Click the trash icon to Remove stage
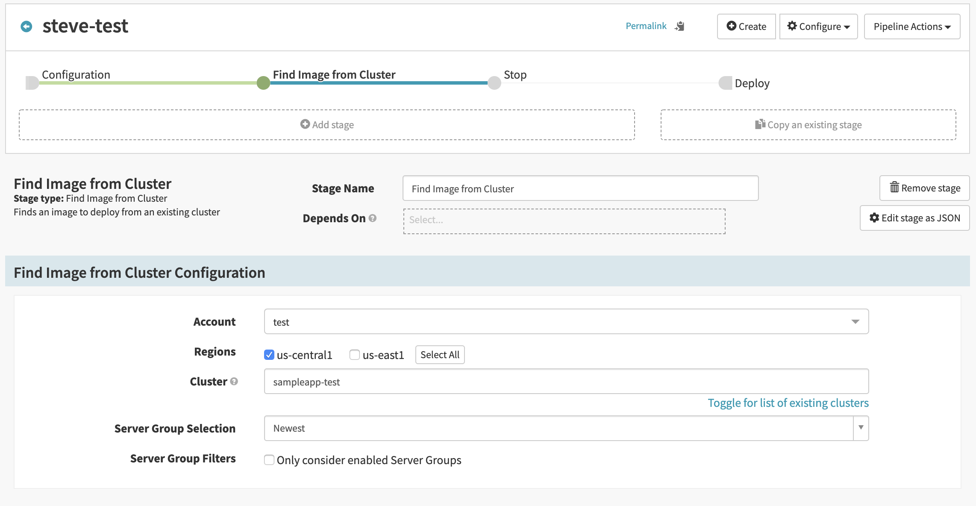The height and width of the screenshot is (506, 976). (x=894, y=188)
